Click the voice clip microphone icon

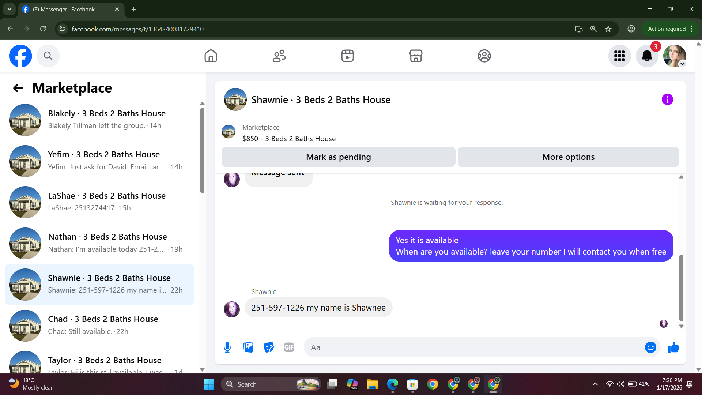[x=227, y=347]
